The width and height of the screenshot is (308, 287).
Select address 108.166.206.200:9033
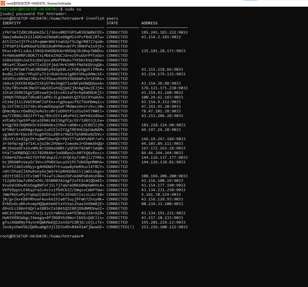pyautogui.click(x=164, y=176)
